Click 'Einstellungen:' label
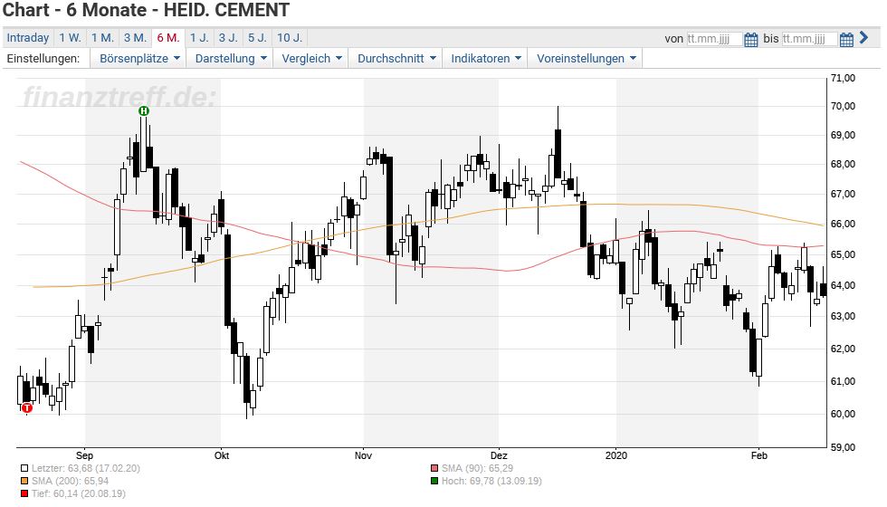 [43, 58]
